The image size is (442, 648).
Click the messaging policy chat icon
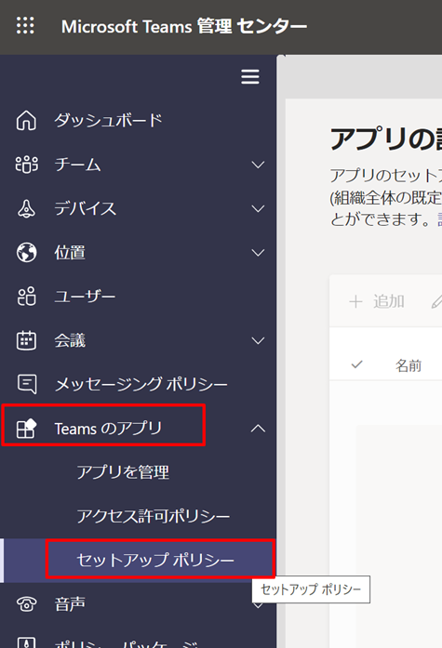pos(27,384)
